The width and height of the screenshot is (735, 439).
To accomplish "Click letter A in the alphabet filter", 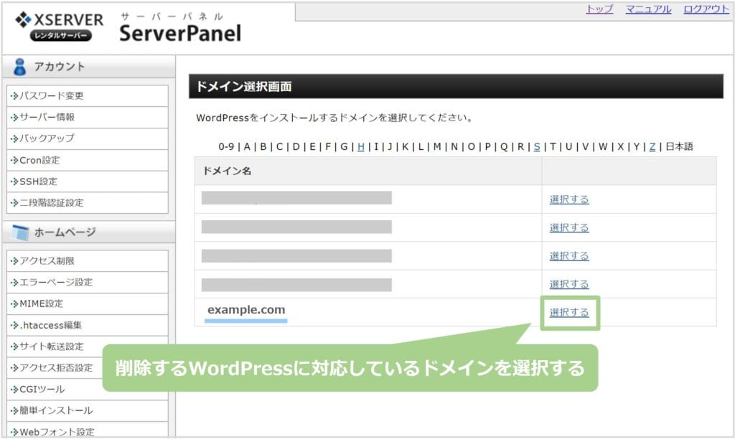I will tap(247, 146).
